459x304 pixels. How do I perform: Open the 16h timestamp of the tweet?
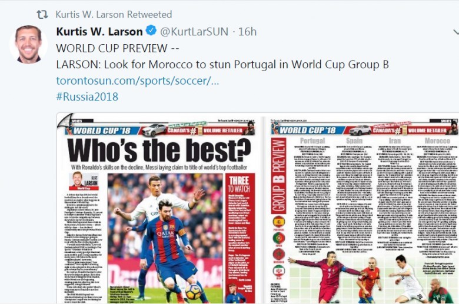pos(247,31)
